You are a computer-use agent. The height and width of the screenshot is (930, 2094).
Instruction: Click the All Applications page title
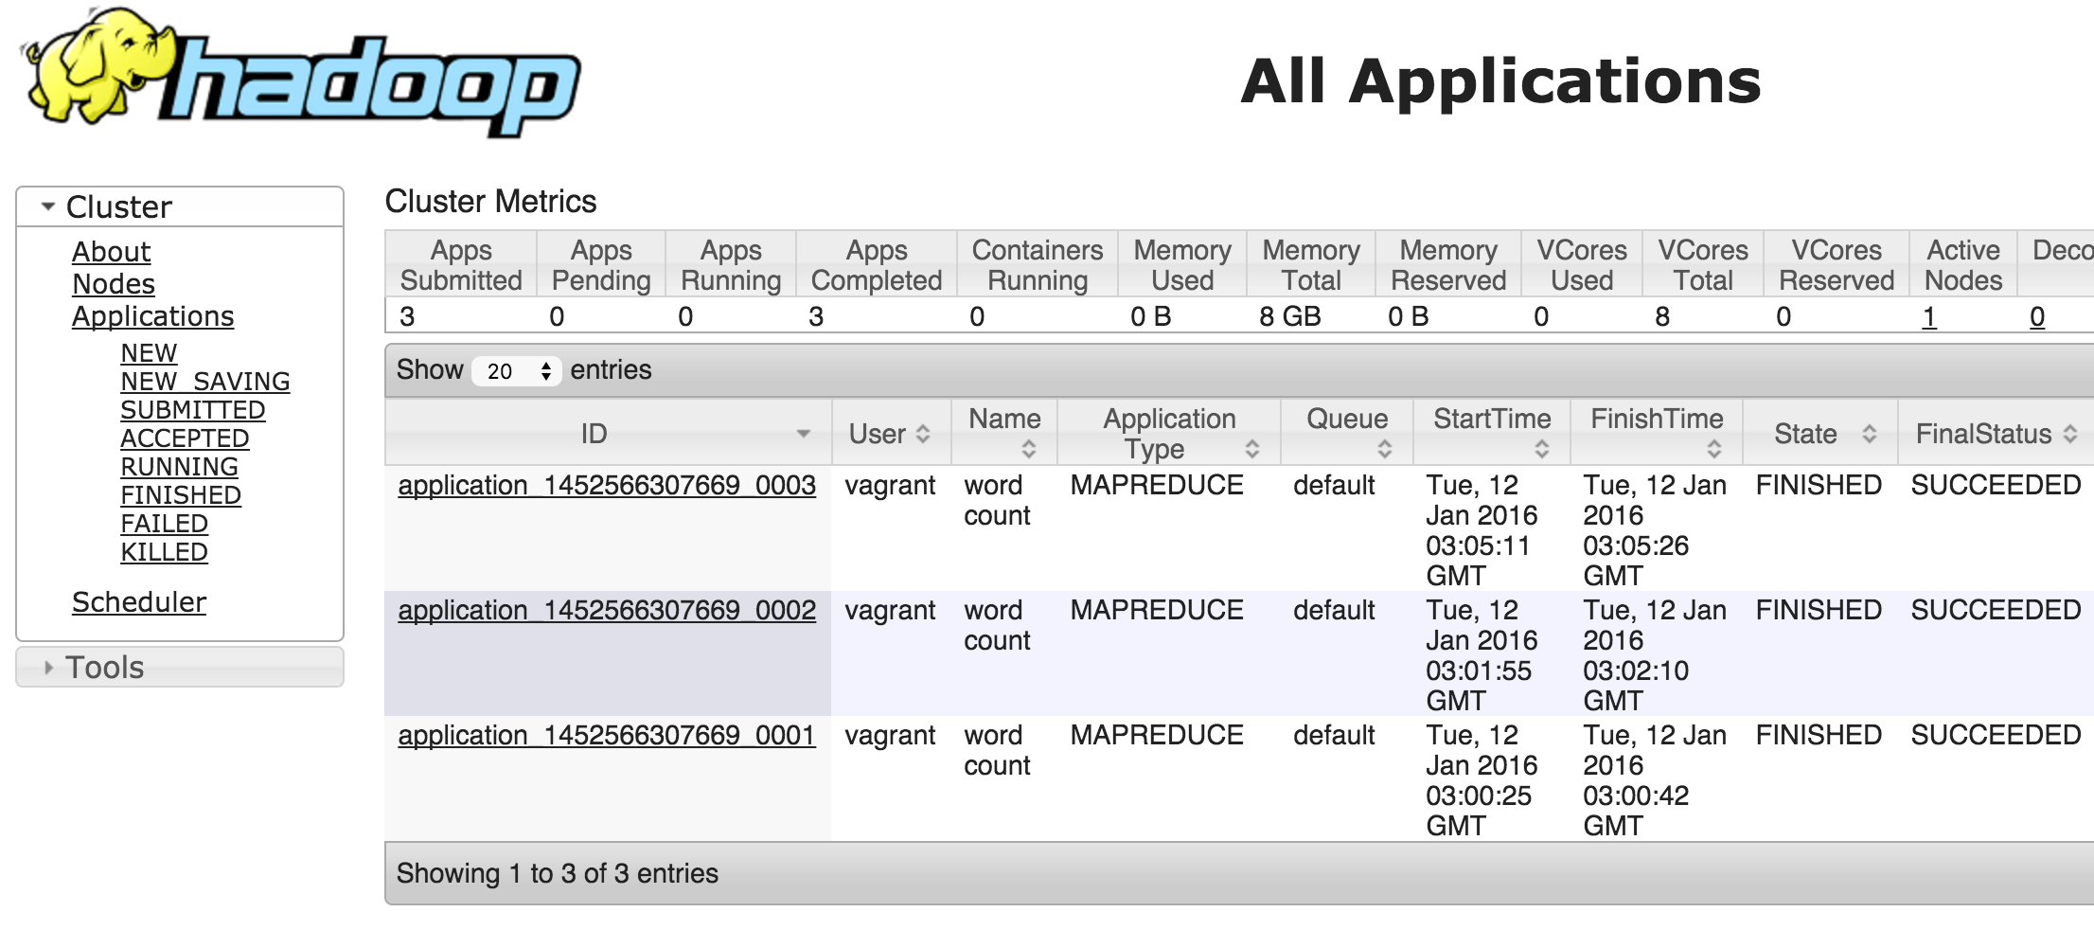tap(1500, 81)
